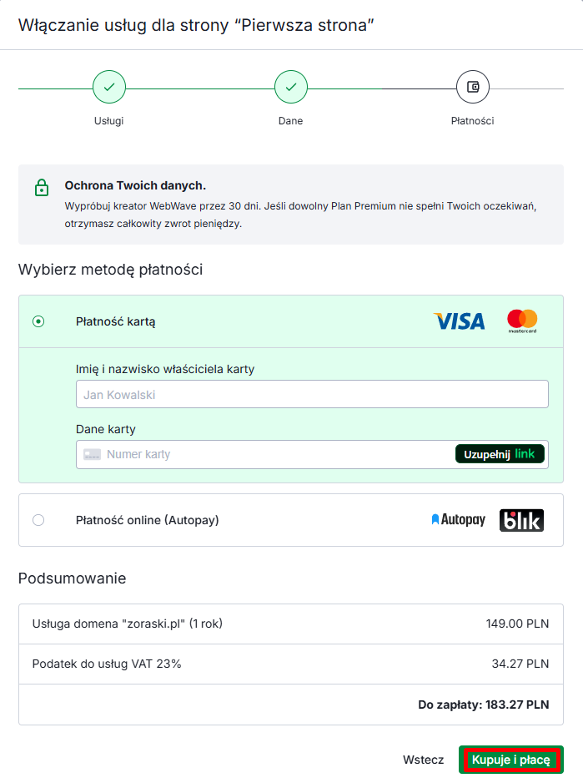Select the Płatność kartą radio button
Image resolution: width=583 pixels, height=783 pixels.
click(x=38, y=321)
